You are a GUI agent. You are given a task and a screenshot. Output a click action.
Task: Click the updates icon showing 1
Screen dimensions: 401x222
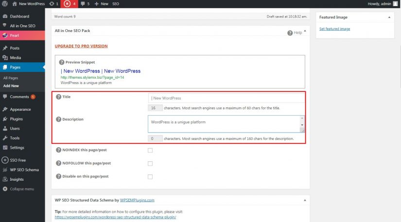[x=53, y=4]
